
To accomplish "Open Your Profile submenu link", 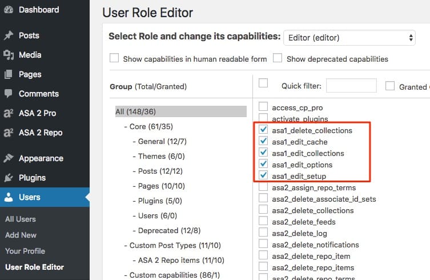I will click(x=25, y=251).
